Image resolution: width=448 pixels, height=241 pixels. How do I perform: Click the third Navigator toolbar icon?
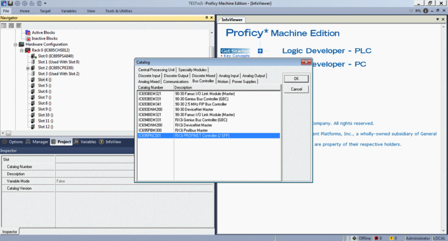[19, 26]
